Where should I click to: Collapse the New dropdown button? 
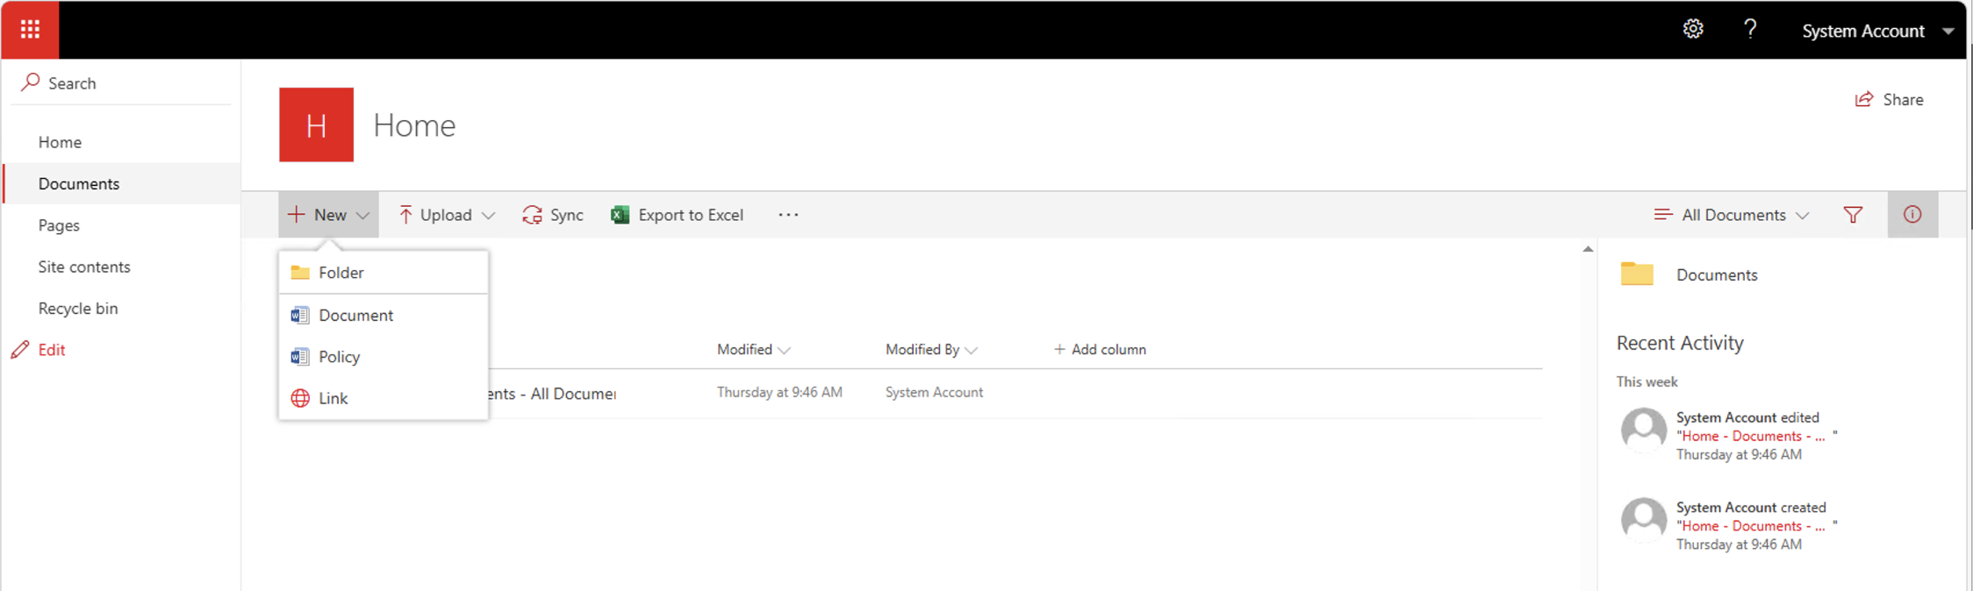(328, 215)
